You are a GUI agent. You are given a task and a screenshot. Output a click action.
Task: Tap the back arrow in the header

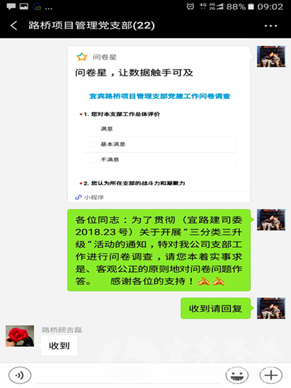(14, 25)
